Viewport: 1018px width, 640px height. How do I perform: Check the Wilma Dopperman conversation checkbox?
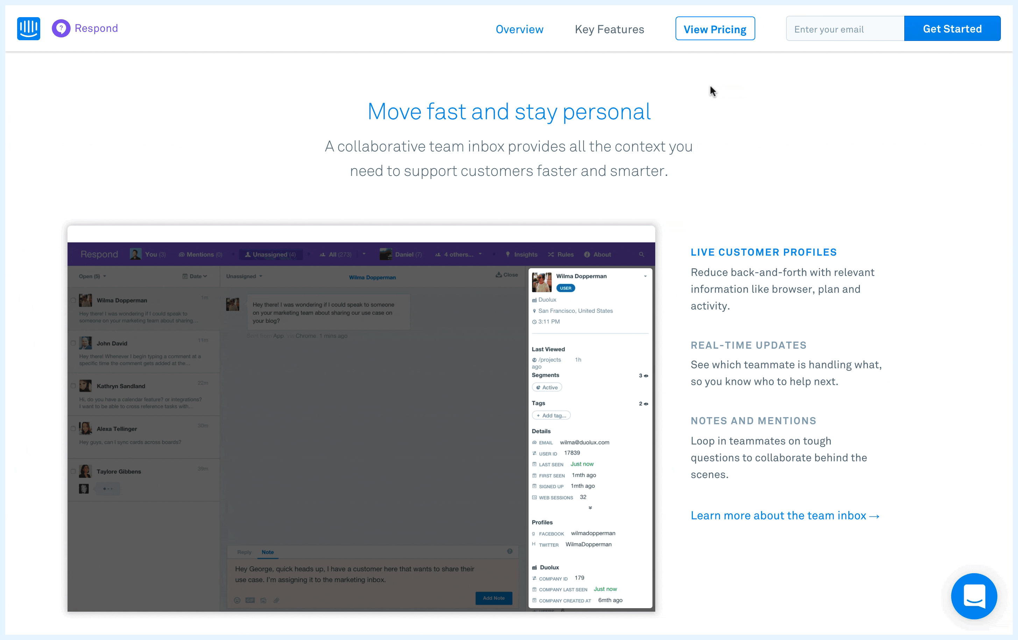coord(73,300)
